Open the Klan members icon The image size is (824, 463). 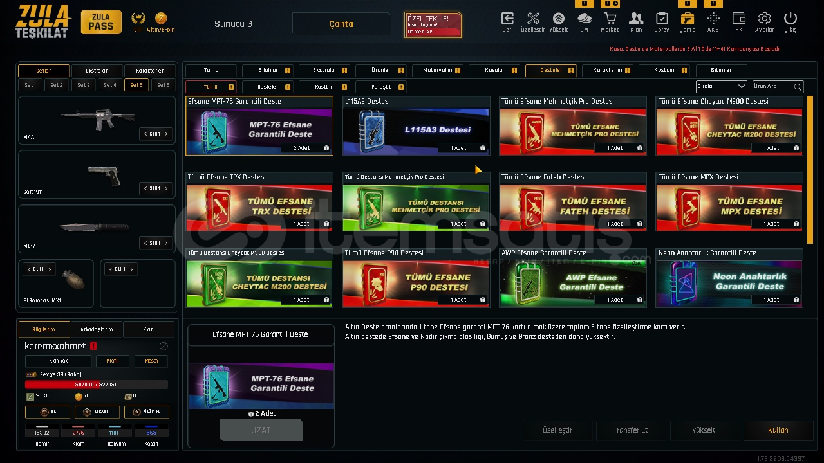636,19
